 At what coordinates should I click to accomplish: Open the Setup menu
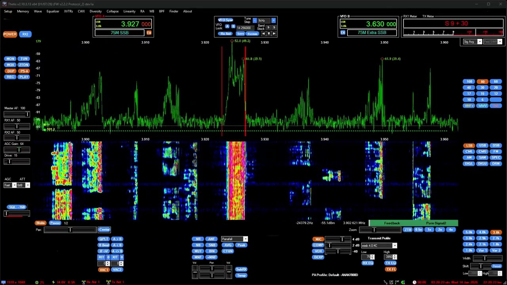pos(8,11)
